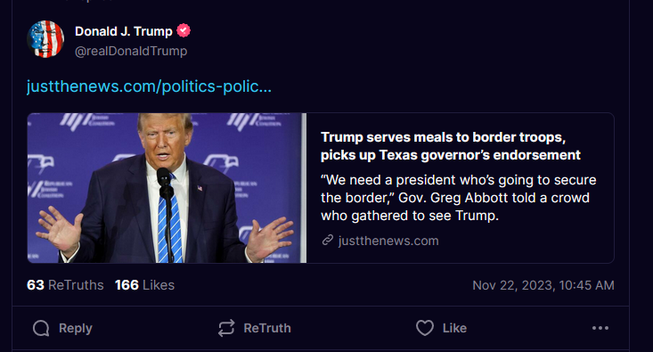The width and height of the screenshot is (653, 352).
Task: Open the three-dot more options menu
Action: click(x=600, y=328)
